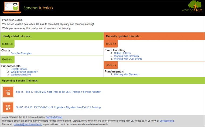Image resolution: width=205 pixels, height=127 pixels.
Task: Click the Charts category heading
Action: [x=6, y=50]
